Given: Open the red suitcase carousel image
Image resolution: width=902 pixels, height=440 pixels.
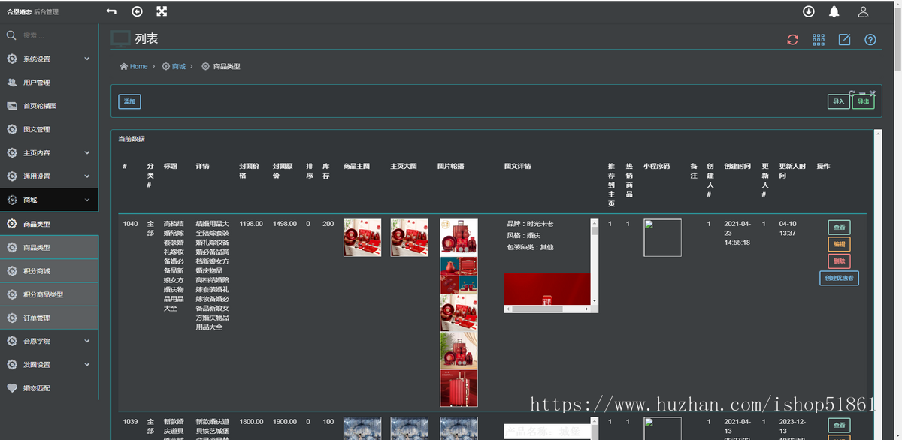Looking at the screenshot, I should (x=459, y=388).
